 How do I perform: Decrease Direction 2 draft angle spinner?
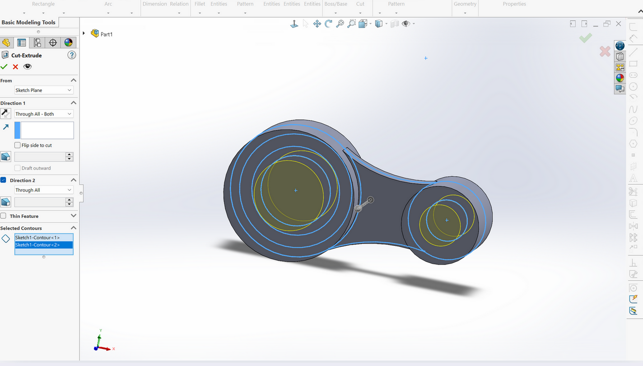(x=69, y=204)
